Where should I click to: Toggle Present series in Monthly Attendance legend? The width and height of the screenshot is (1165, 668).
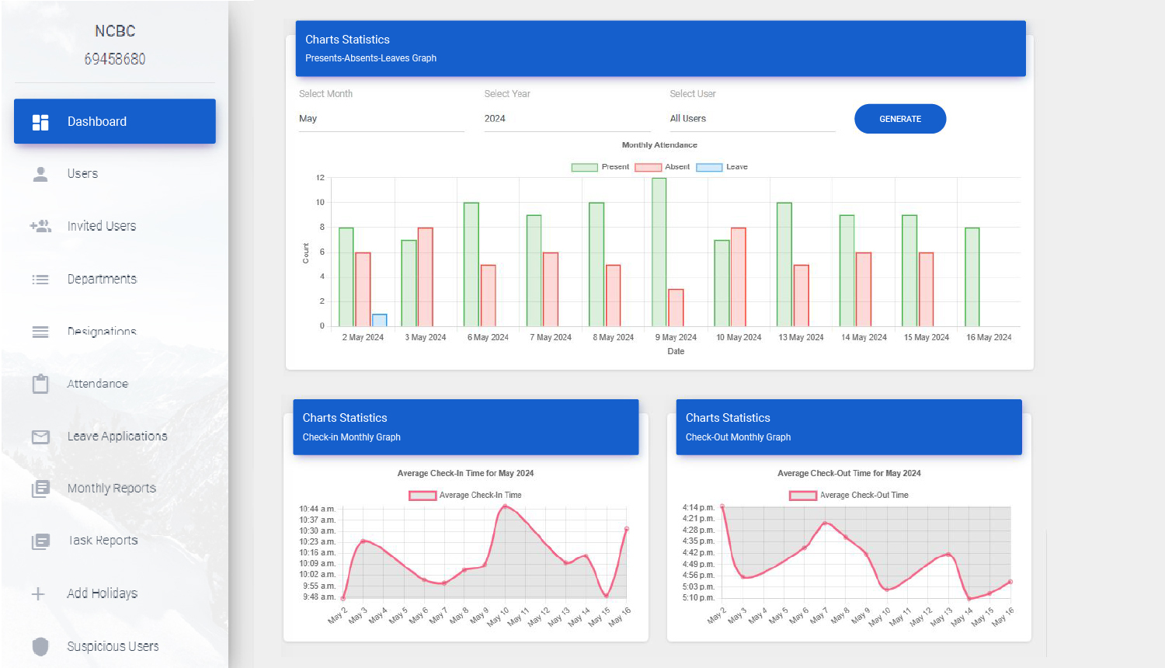click(x=584, y=167)
